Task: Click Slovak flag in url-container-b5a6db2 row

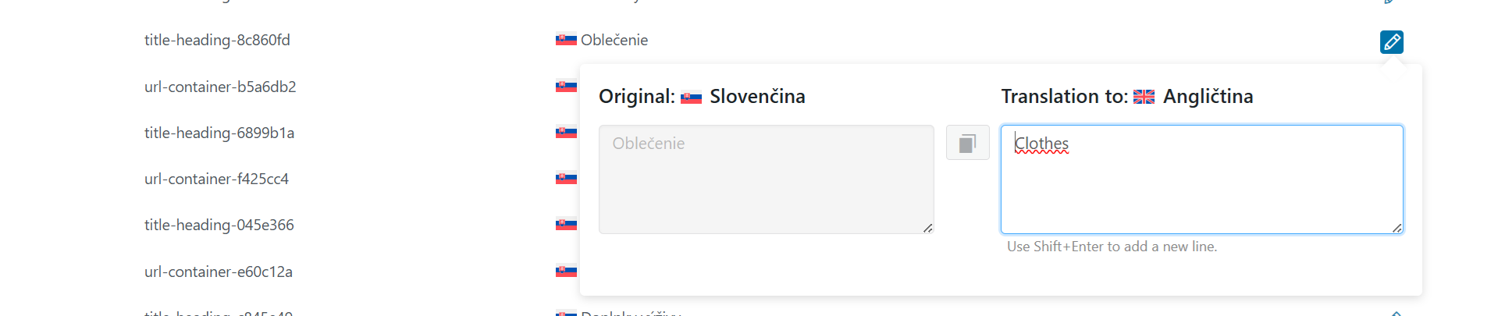Action: [x=566, y=86]
